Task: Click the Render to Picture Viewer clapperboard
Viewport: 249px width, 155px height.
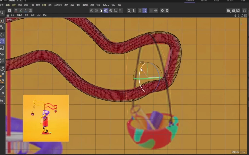Action: tap(233, 11)
